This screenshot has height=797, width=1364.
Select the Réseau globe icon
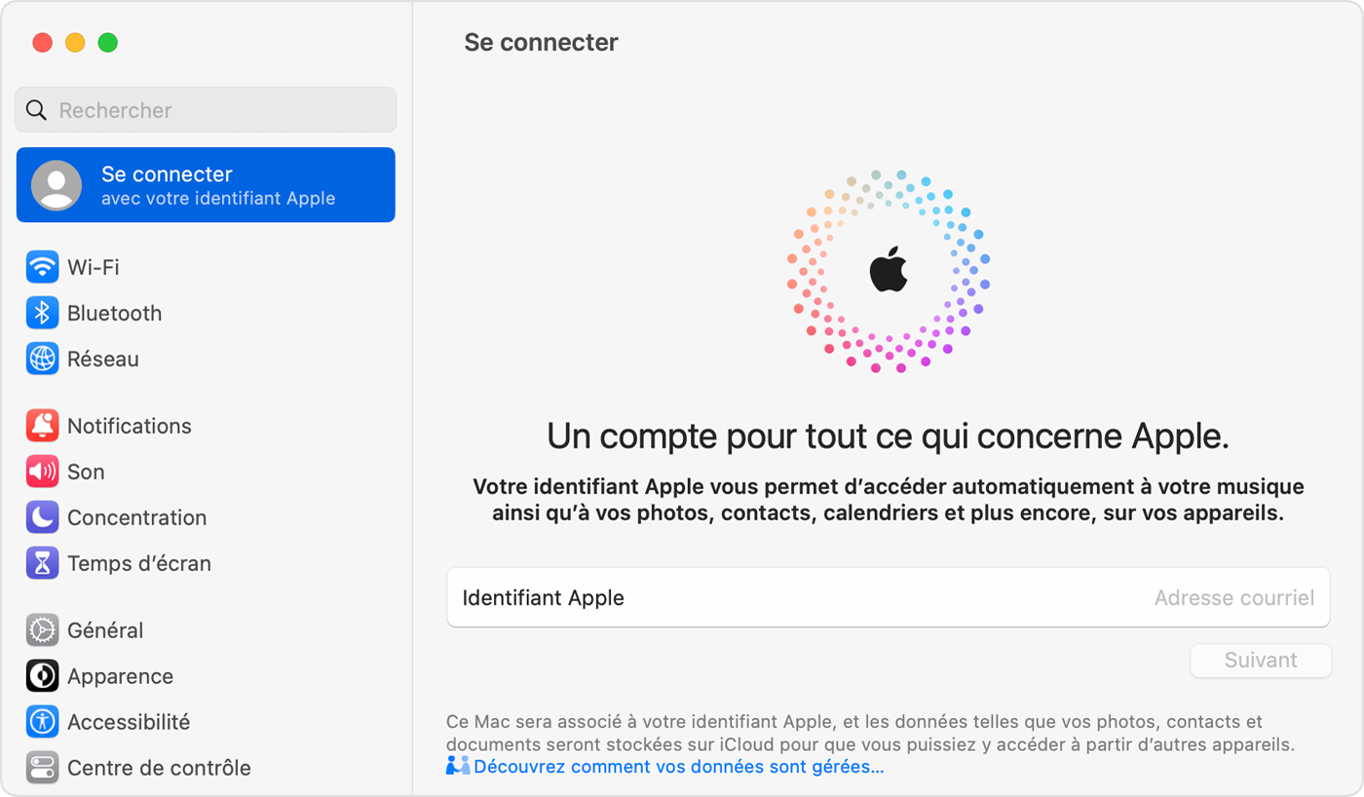tap(42, 359)
